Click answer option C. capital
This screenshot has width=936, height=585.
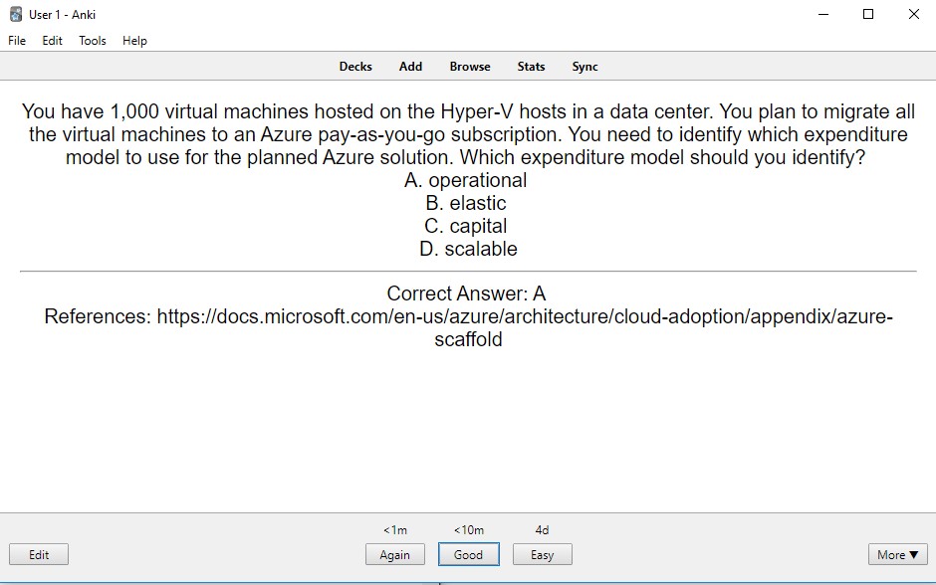466,226
